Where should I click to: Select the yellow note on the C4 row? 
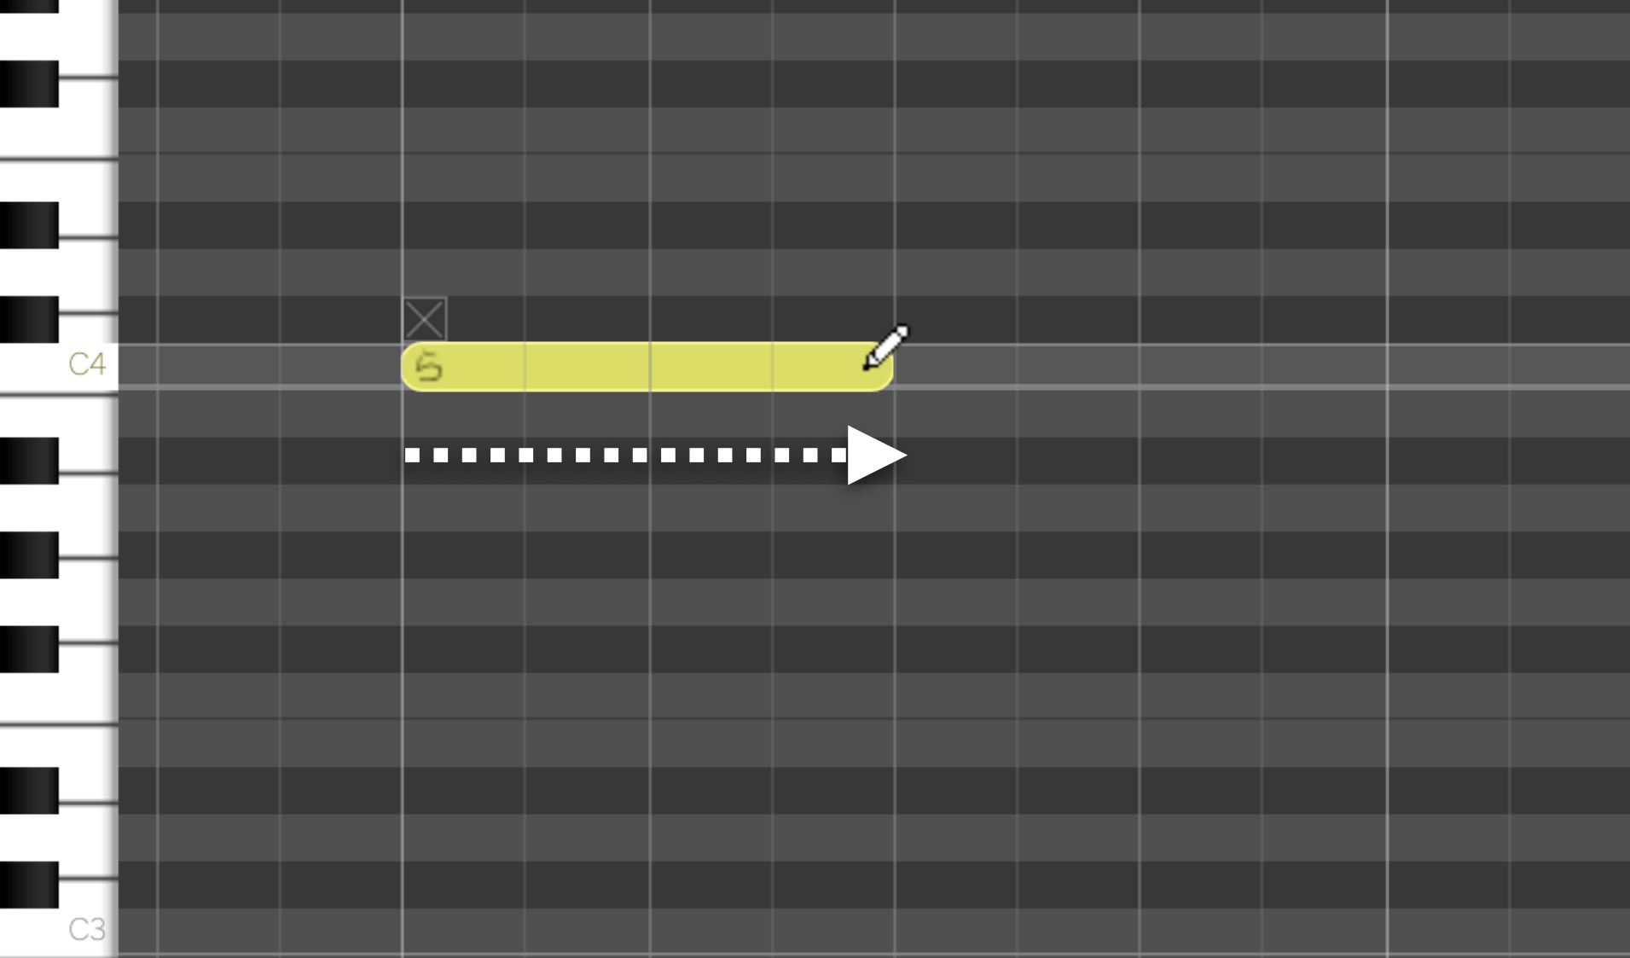pyautogui.click(x=647, y=367)
